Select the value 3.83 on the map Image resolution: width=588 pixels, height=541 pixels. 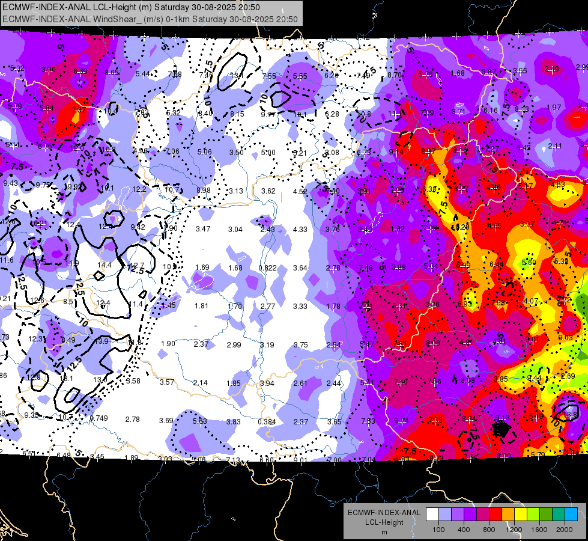tap(233, 422)
